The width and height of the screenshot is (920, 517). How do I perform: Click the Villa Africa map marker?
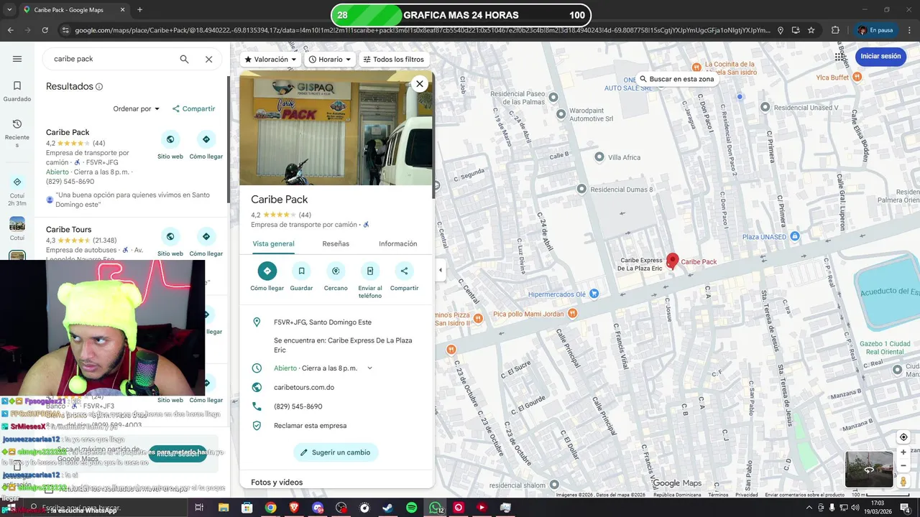point(599,157)
